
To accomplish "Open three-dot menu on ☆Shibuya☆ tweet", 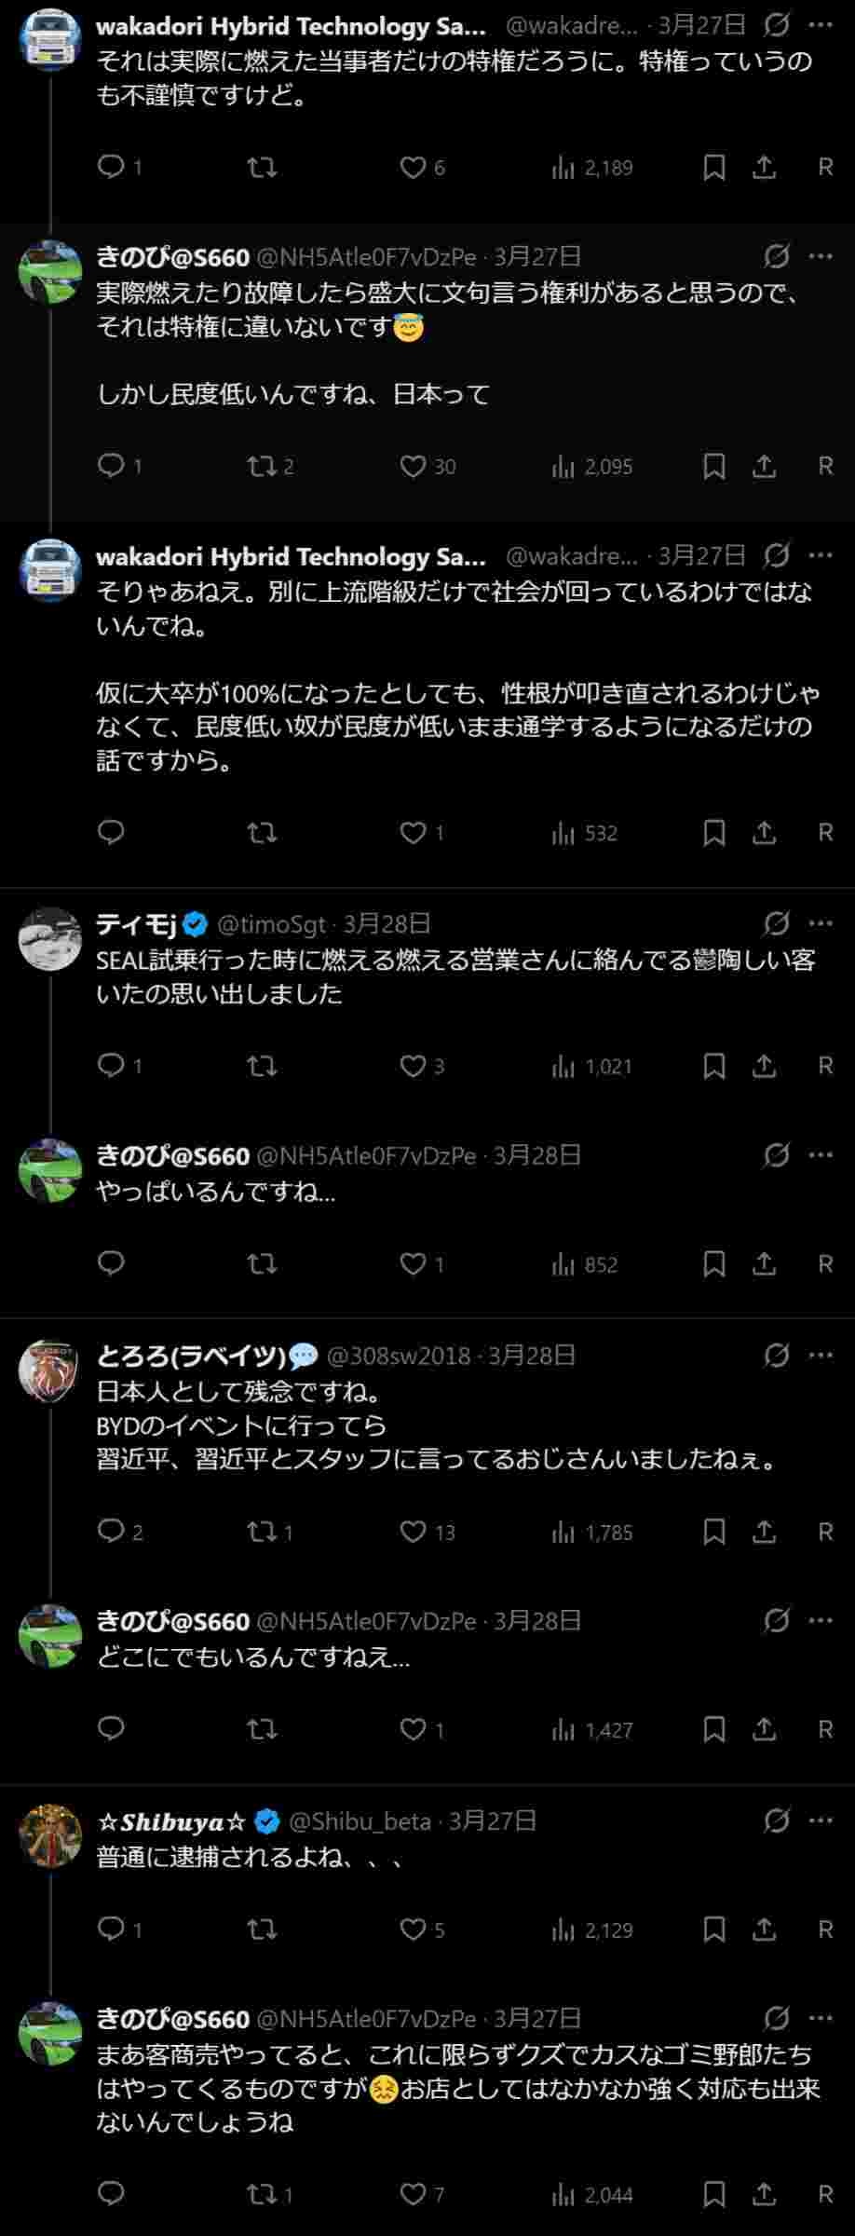I will pyautogui.click(x=821, y=1820).
